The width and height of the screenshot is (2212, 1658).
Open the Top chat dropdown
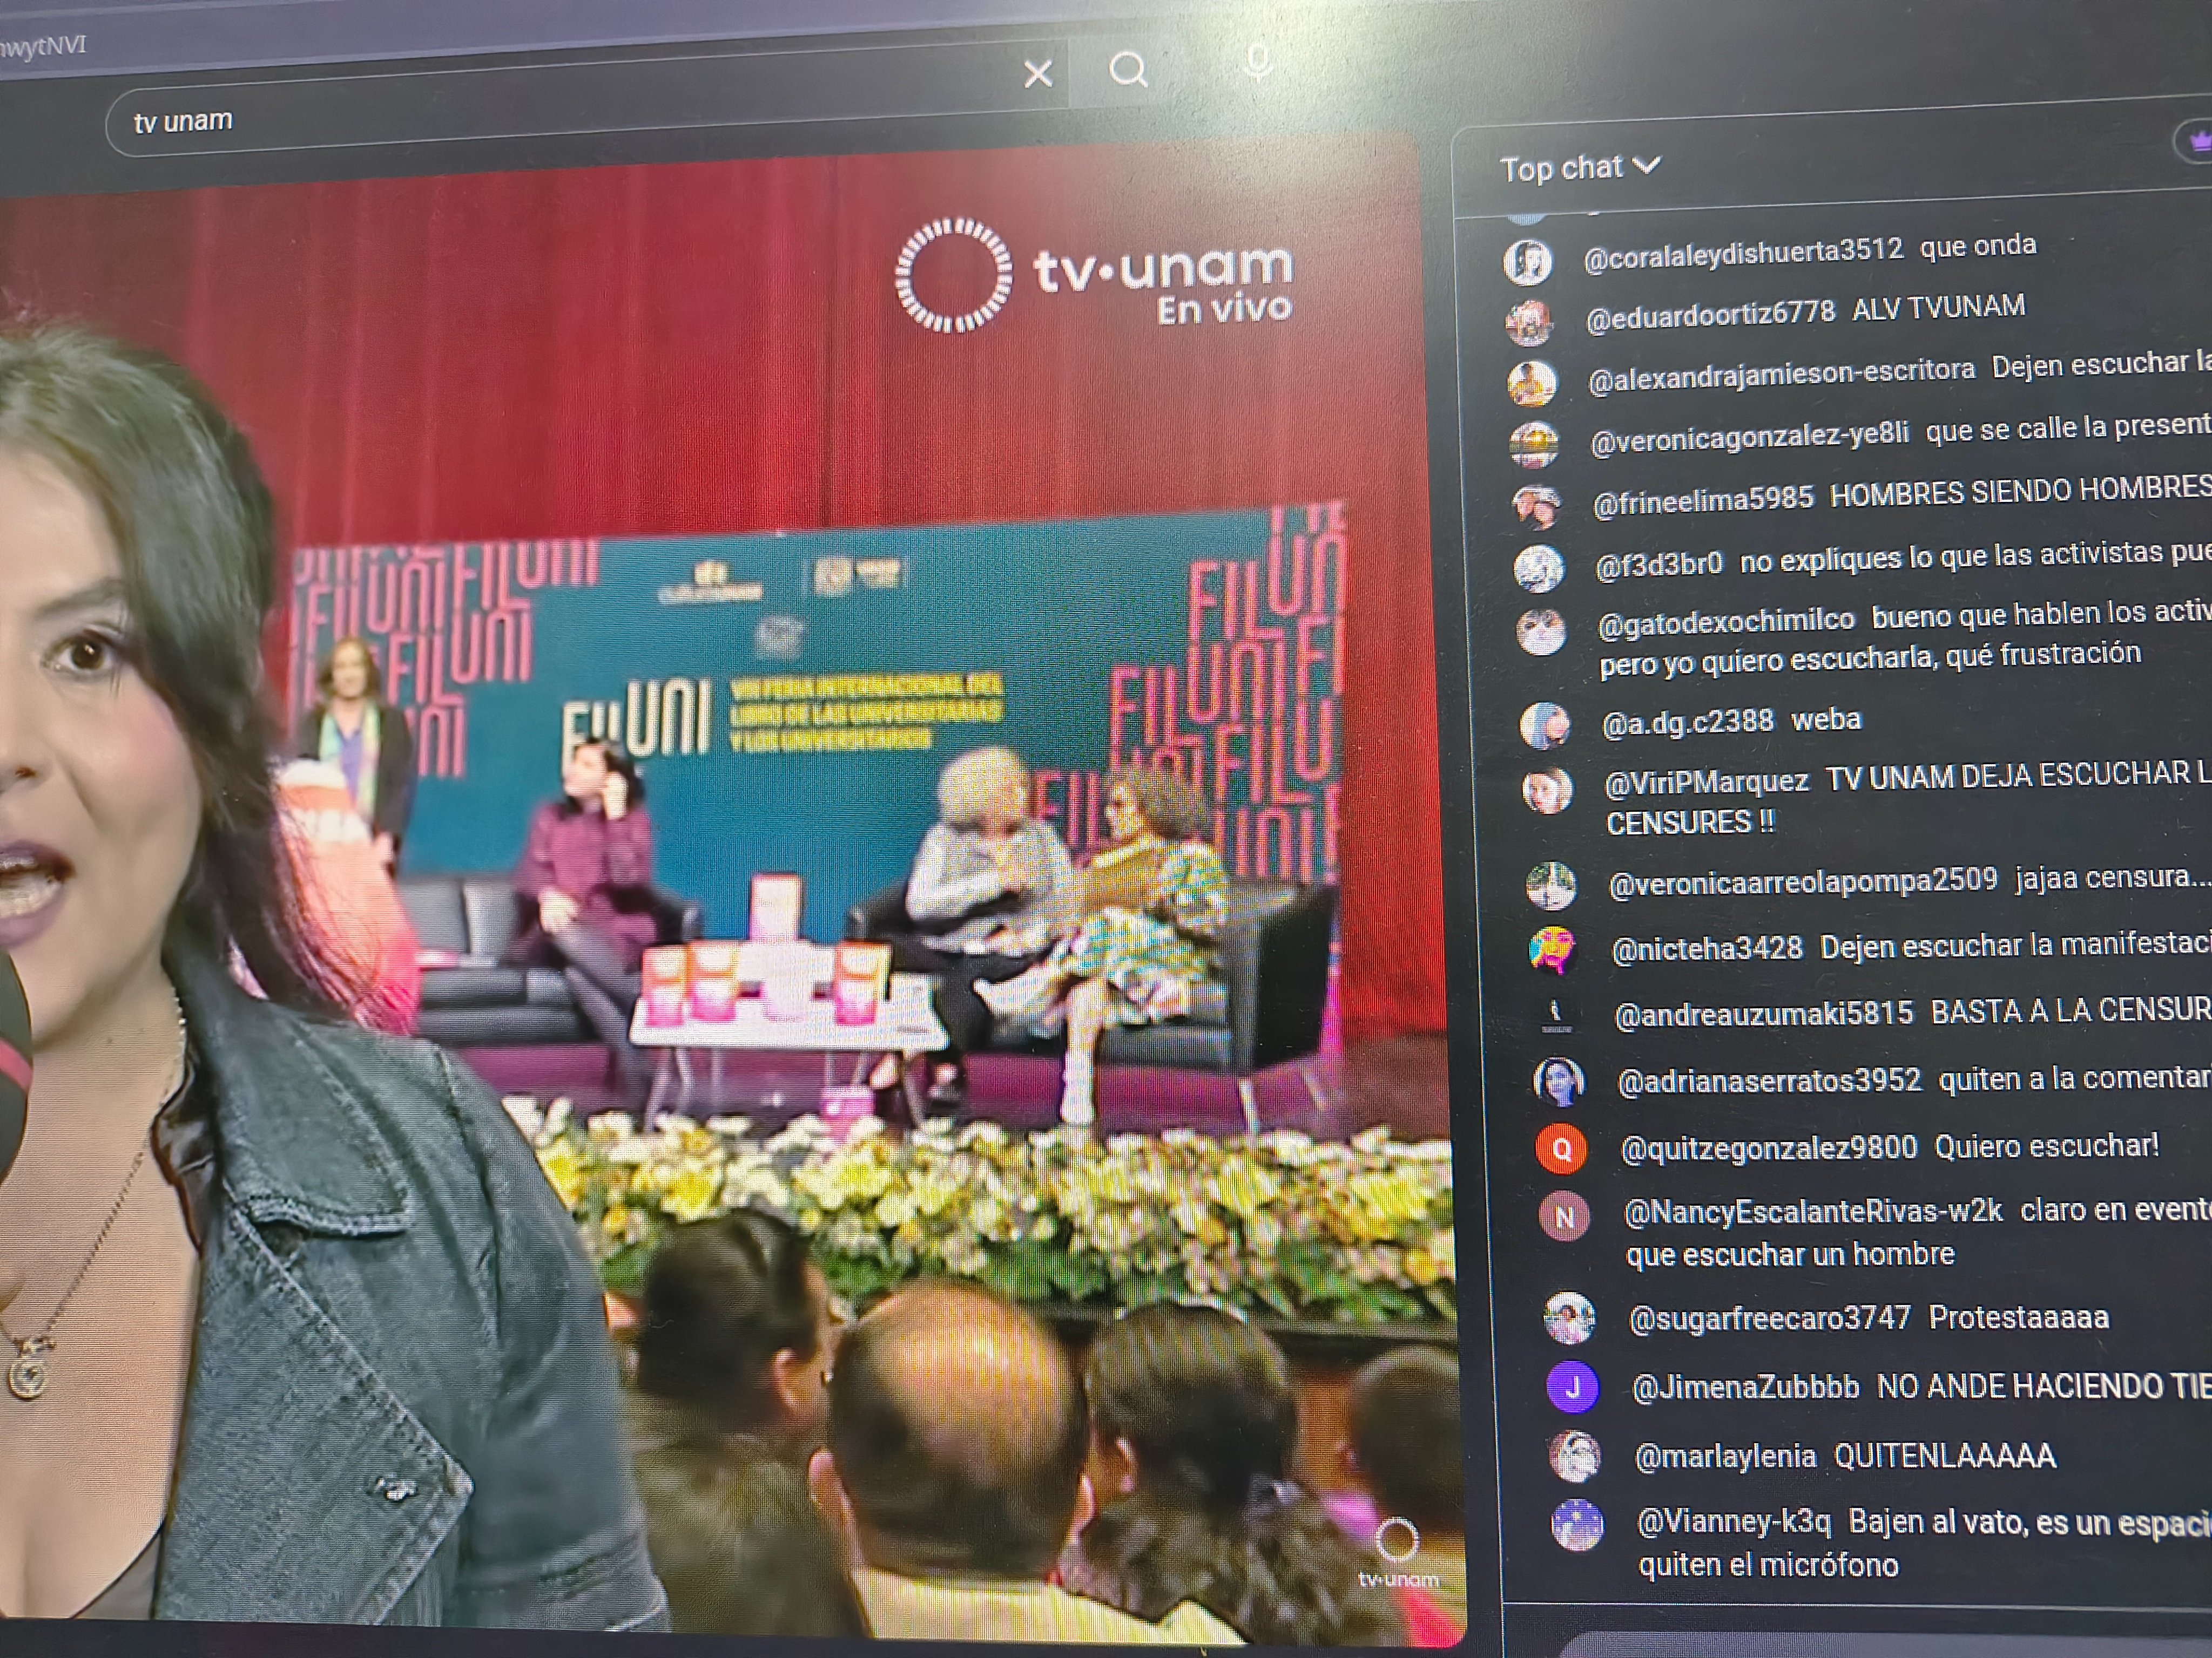[1580, 167]
